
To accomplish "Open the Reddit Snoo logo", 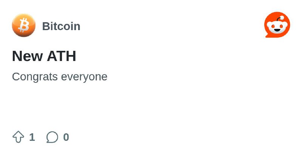I will 277,25.
